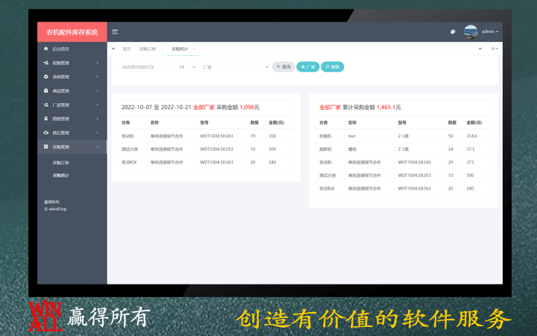The image size is (537, 336).
Task: Switch to the 采购订单 tab
Action: pyautogui.click(x=147, y=49)
